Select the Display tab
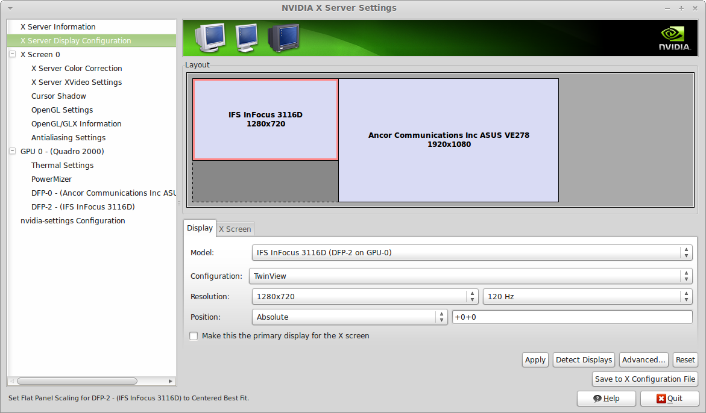The width and height of the screenshot is (706, 413). pos(200,228)
